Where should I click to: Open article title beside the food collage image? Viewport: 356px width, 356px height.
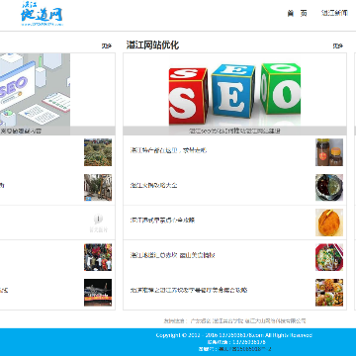189,290
